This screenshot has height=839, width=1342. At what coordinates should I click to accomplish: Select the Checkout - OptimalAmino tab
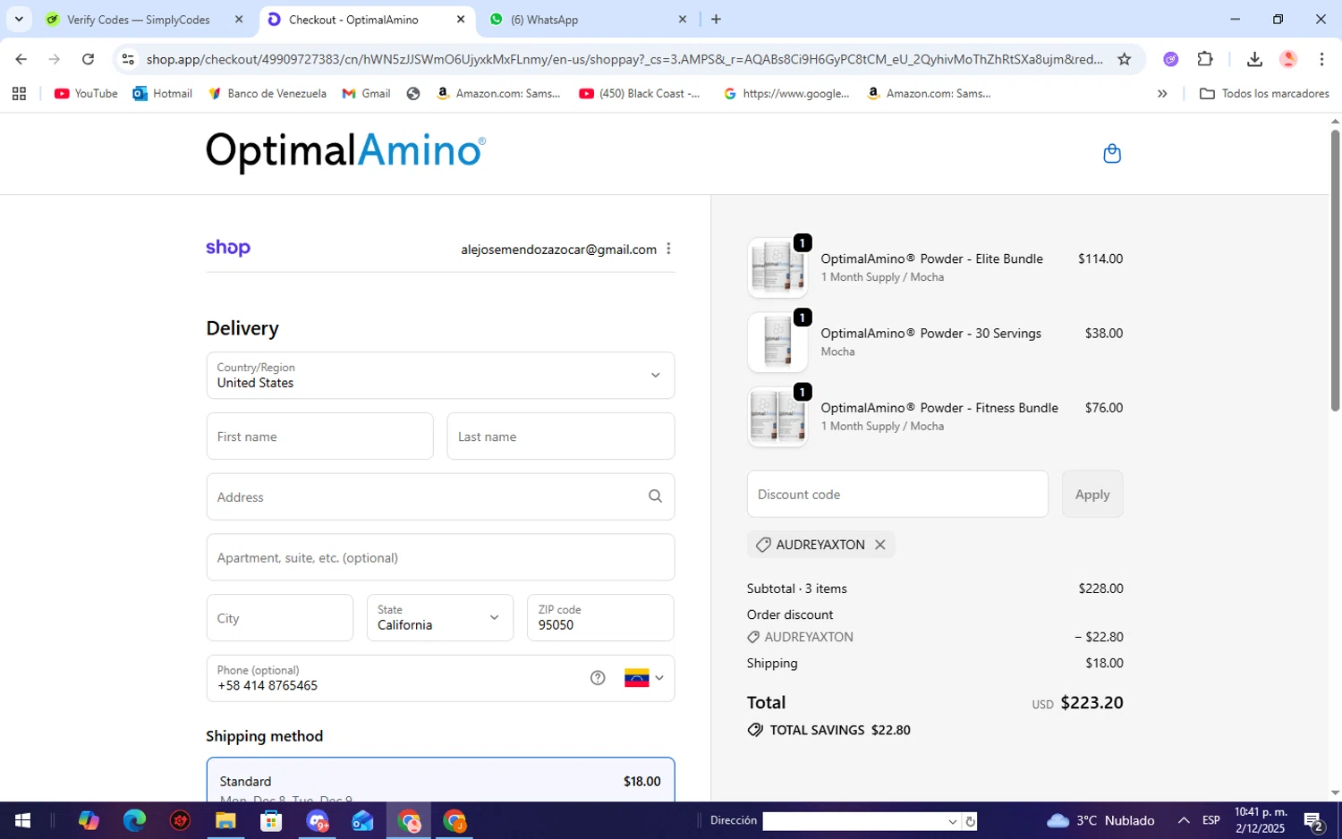point(354,20)
